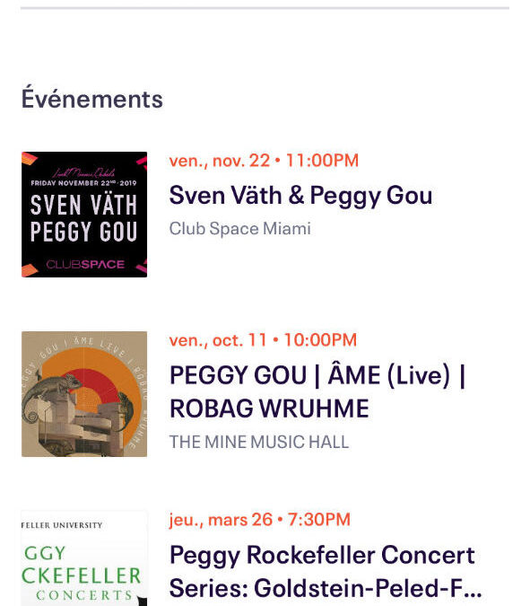Click the green CONCERTS text in the third thumbnail
Image resolution: width=530 pixels, height=606 pixels.
pyautogui.click(x=84, y=595)
